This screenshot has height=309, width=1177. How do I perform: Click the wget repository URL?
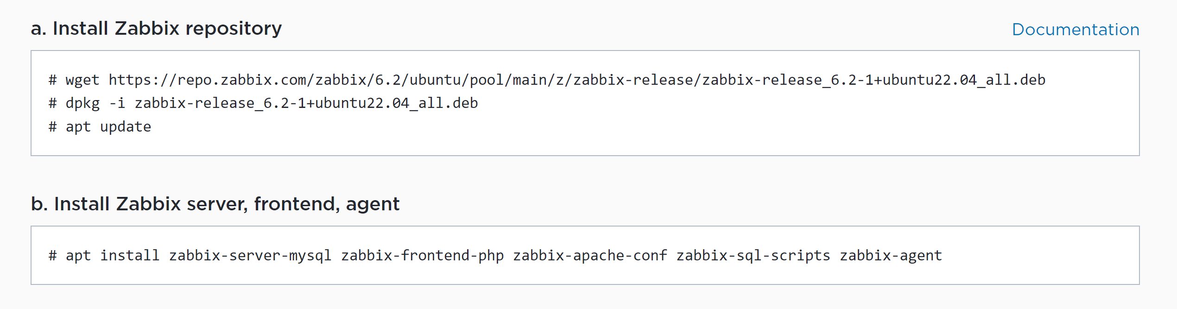coord(576,80)
